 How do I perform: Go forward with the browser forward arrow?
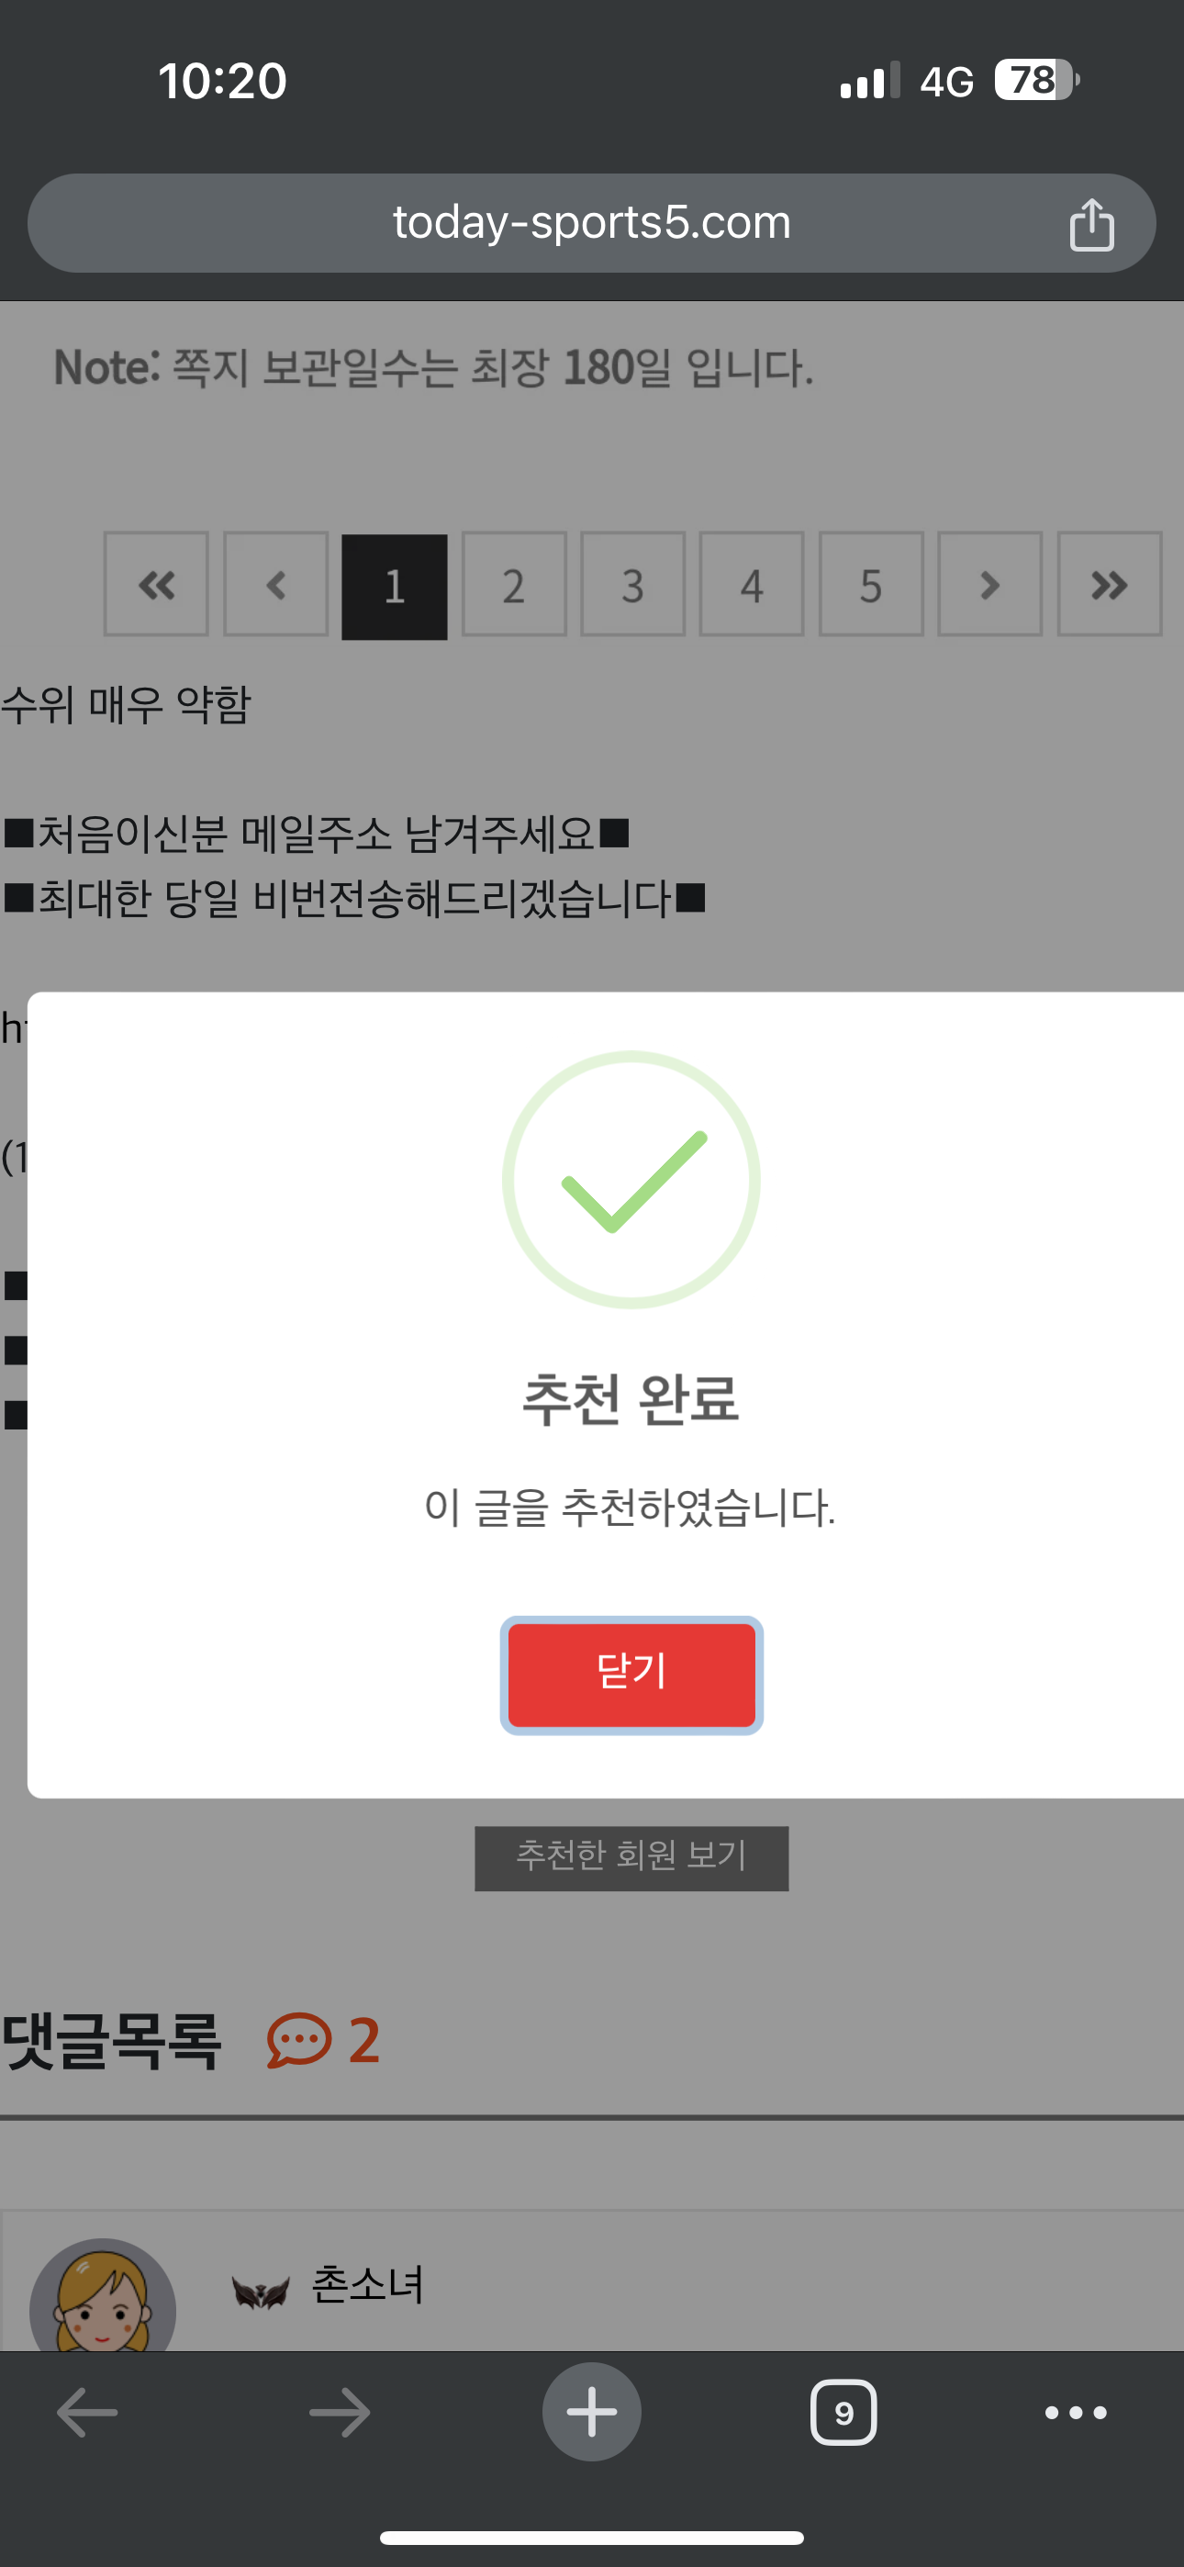pyautogui.click(x=340, y=2413)
